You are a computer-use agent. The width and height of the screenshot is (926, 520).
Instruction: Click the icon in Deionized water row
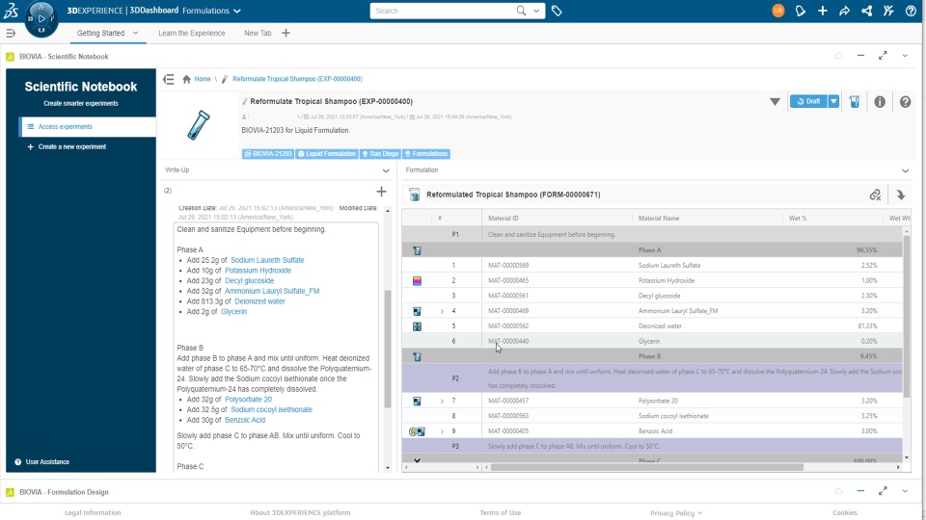pos(417,326)
